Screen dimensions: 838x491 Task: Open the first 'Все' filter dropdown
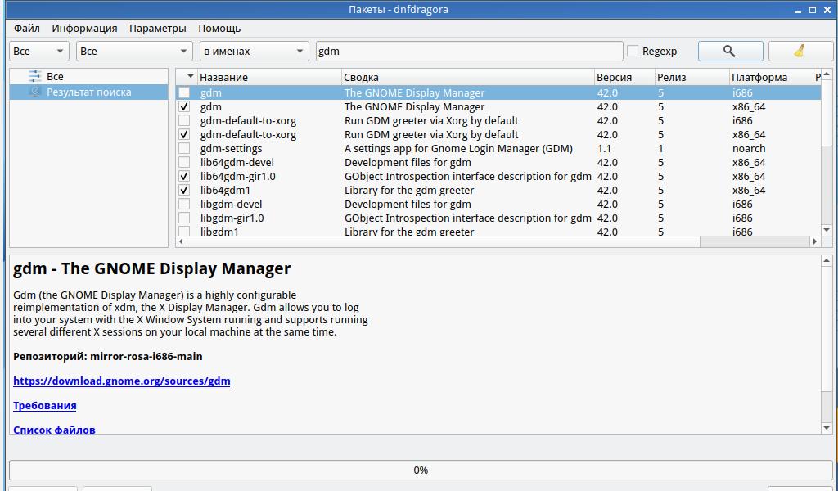tap(39, 51)
